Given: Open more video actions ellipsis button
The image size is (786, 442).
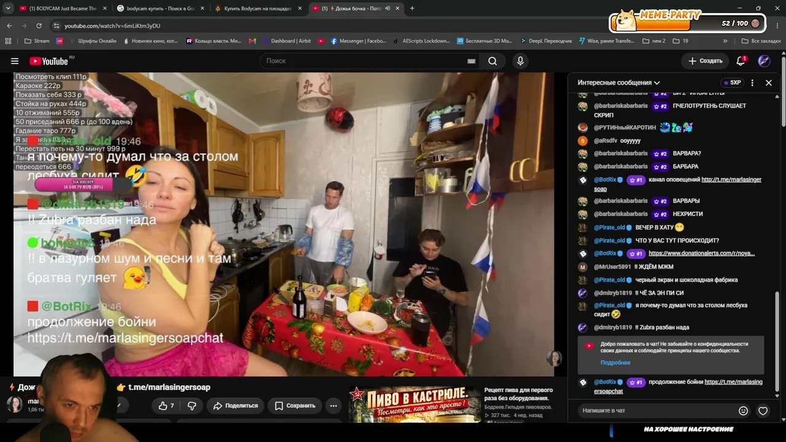Looking at the screenshot, I should [x=333, y=405].
